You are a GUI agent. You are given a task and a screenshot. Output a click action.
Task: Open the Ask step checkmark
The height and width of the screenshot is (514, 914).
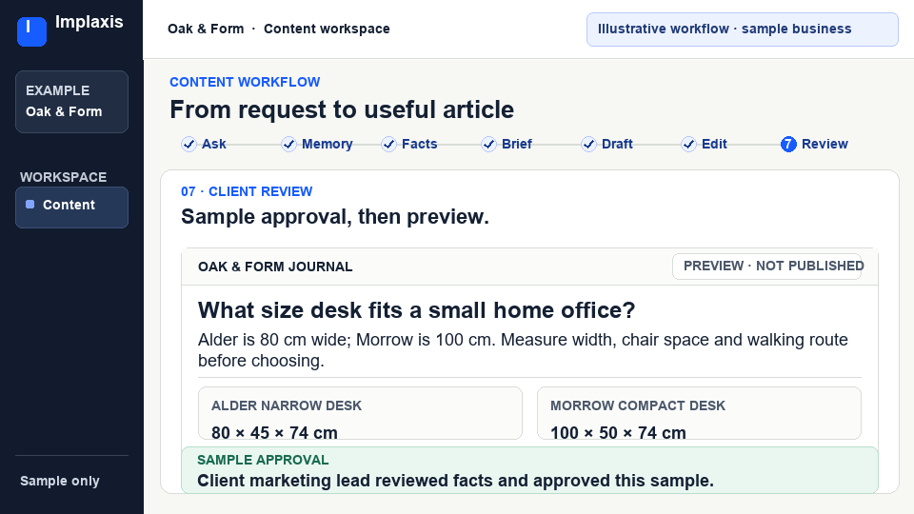tap(189, 144)
